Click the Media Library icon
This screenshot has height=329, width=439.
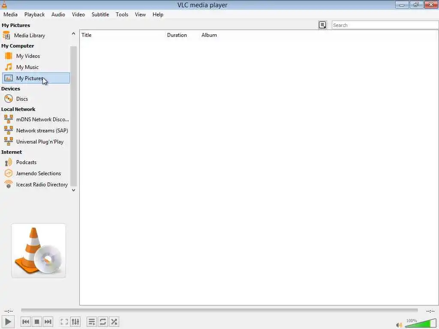6,36
